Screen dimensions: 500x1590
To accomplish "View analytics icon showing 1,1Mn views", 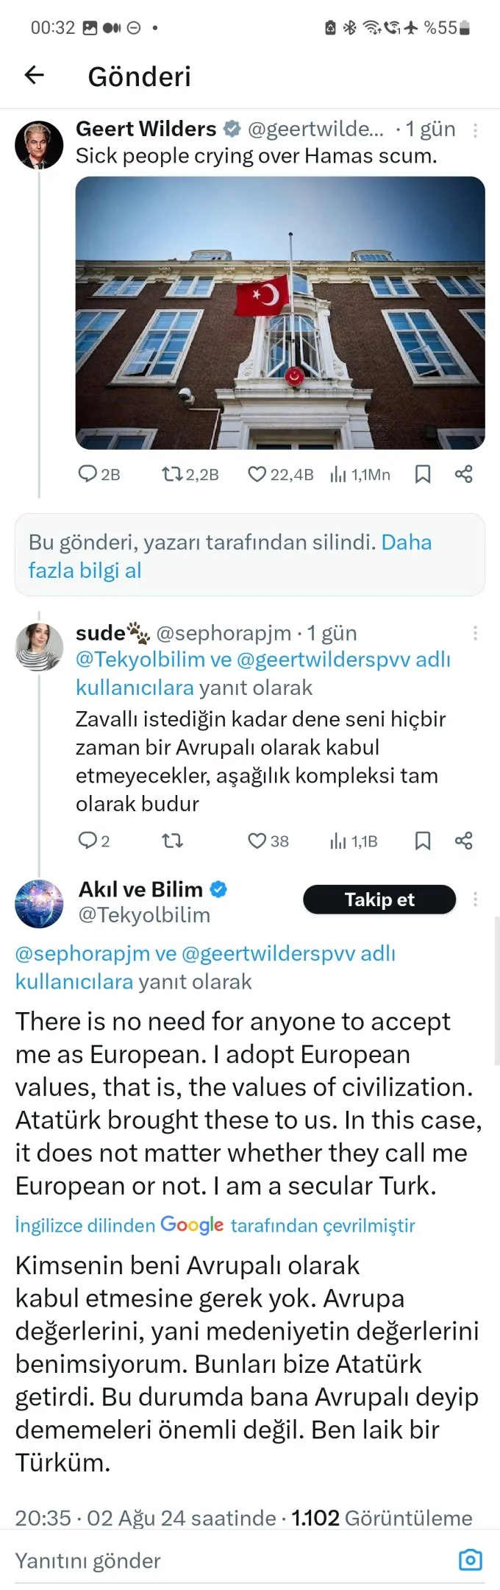I will 338,474.
